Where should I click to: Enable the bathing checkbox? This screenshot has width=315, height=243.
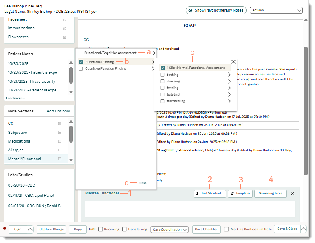163,75
